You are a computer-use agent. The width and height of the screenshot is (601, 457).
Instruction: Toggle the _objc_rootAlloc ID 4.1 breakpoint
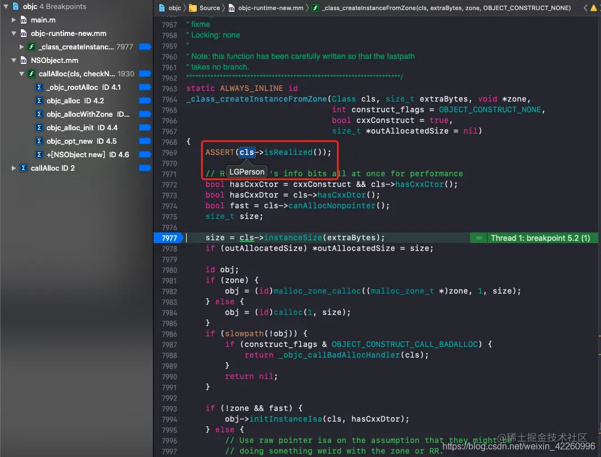click(x=145, y=87)
